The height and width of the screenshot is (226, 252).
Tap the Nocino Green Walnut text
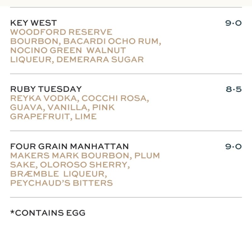[68, 51]
